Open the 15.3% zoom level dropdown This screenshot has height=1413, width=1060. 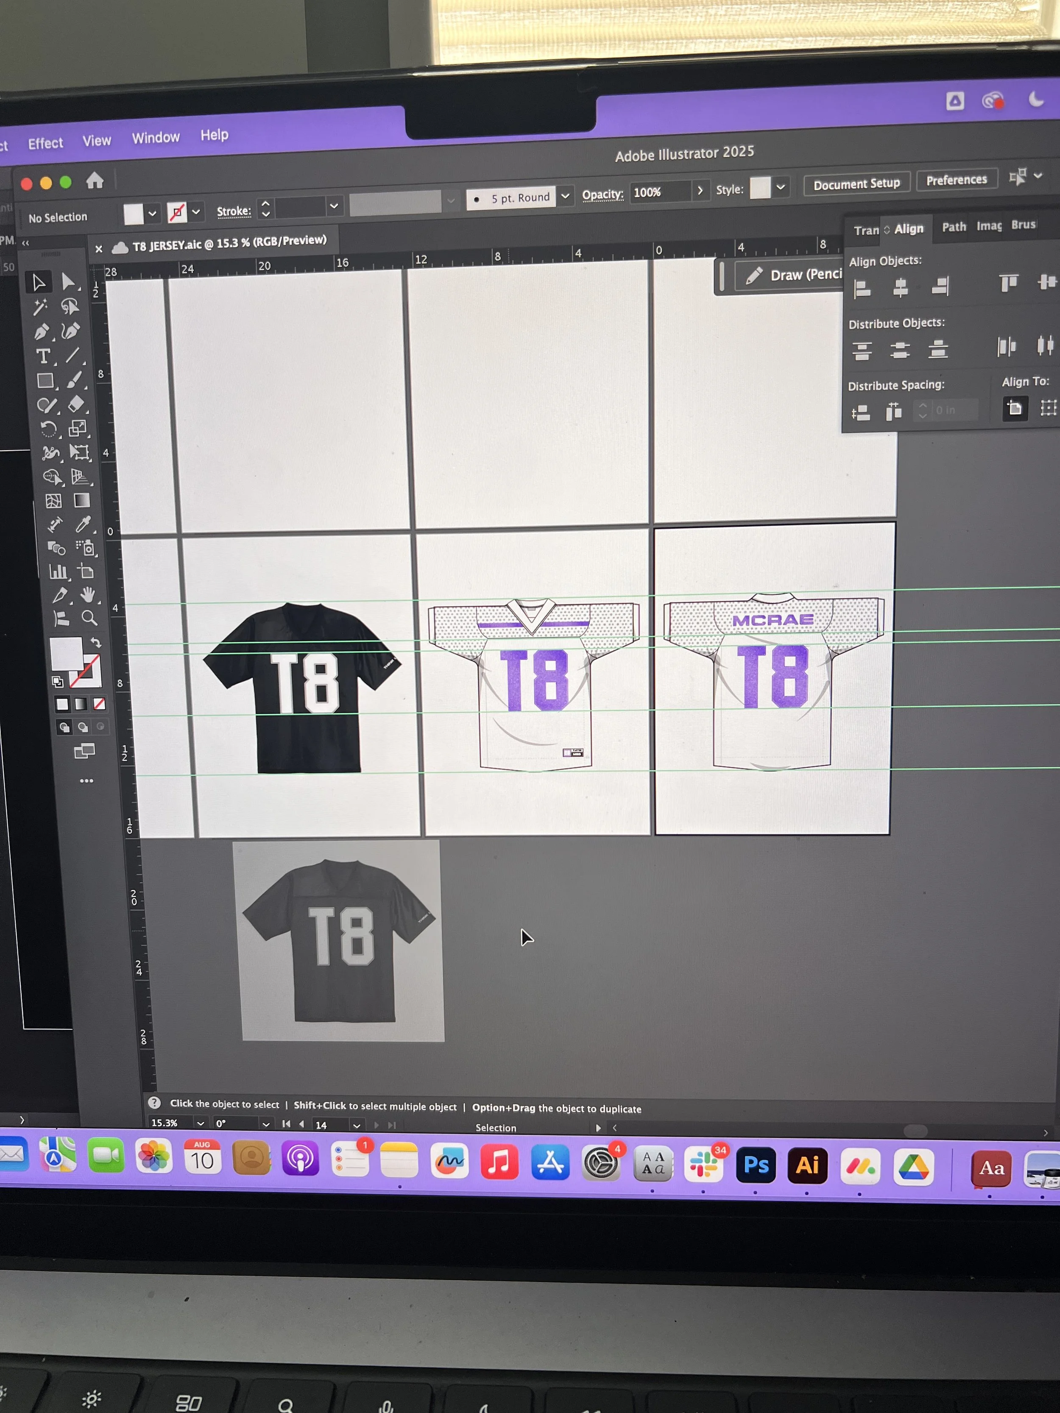[201, 1123]
